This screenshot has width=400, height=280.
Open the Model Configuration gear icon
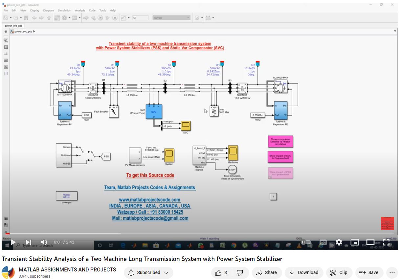pyautogui.click(x=64, y=18)
